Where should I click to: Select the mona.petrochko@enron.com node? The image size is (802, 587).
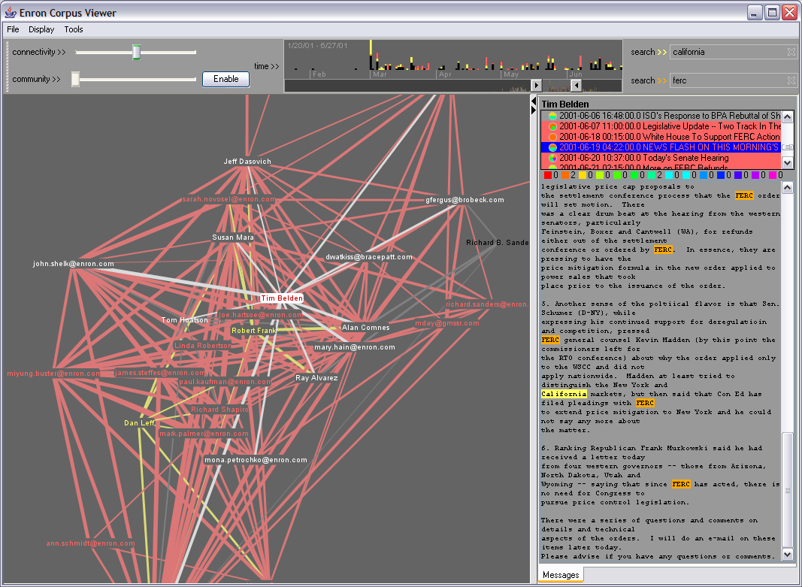click(256, 460)
